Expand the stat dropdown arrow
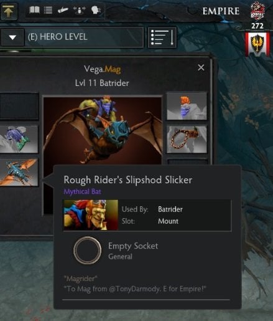 coord(12,37)
